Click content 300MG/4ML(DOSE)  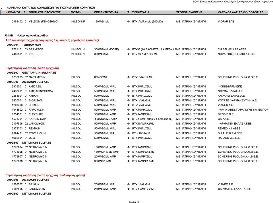click(x=106, y=49)
